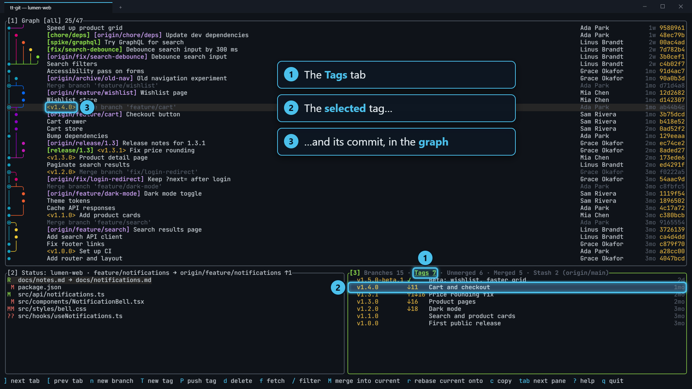Select the 'Paginate search results' commit

346,165
